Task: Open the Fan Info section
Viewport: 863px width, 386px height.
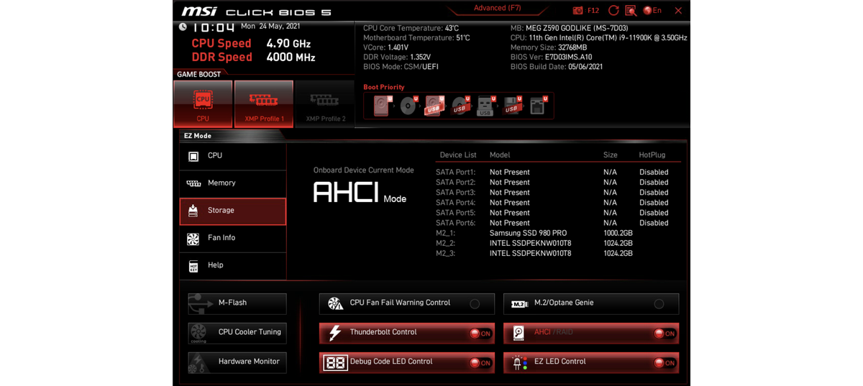Action: (232, 238)
